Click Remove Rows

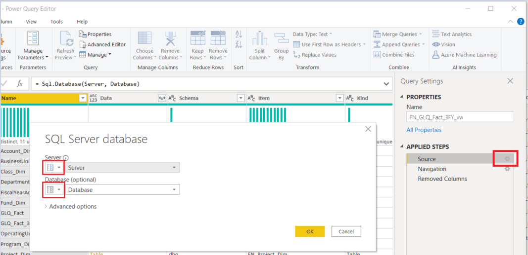coord(218,46)
